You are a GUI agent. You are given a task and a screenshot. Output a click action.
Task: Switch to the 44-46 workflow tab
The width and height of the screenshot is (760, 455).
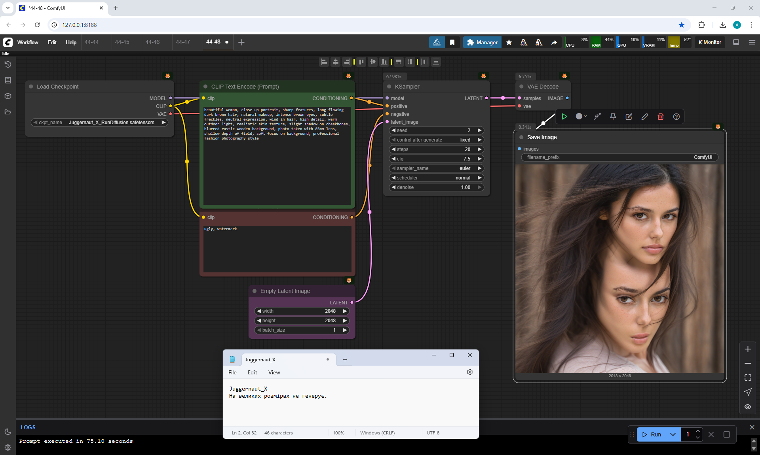coord(152,42)
